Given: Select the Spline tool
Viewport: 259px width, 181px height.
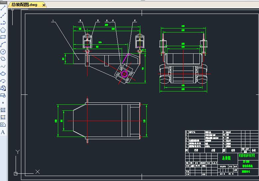Looking at the screenshot, I should [3, 66].
